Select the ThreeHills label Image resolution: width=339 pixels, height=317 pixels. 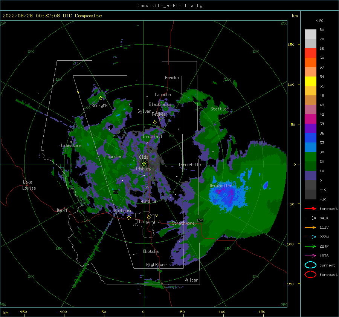pyautogui.click(x=189, y=165)
